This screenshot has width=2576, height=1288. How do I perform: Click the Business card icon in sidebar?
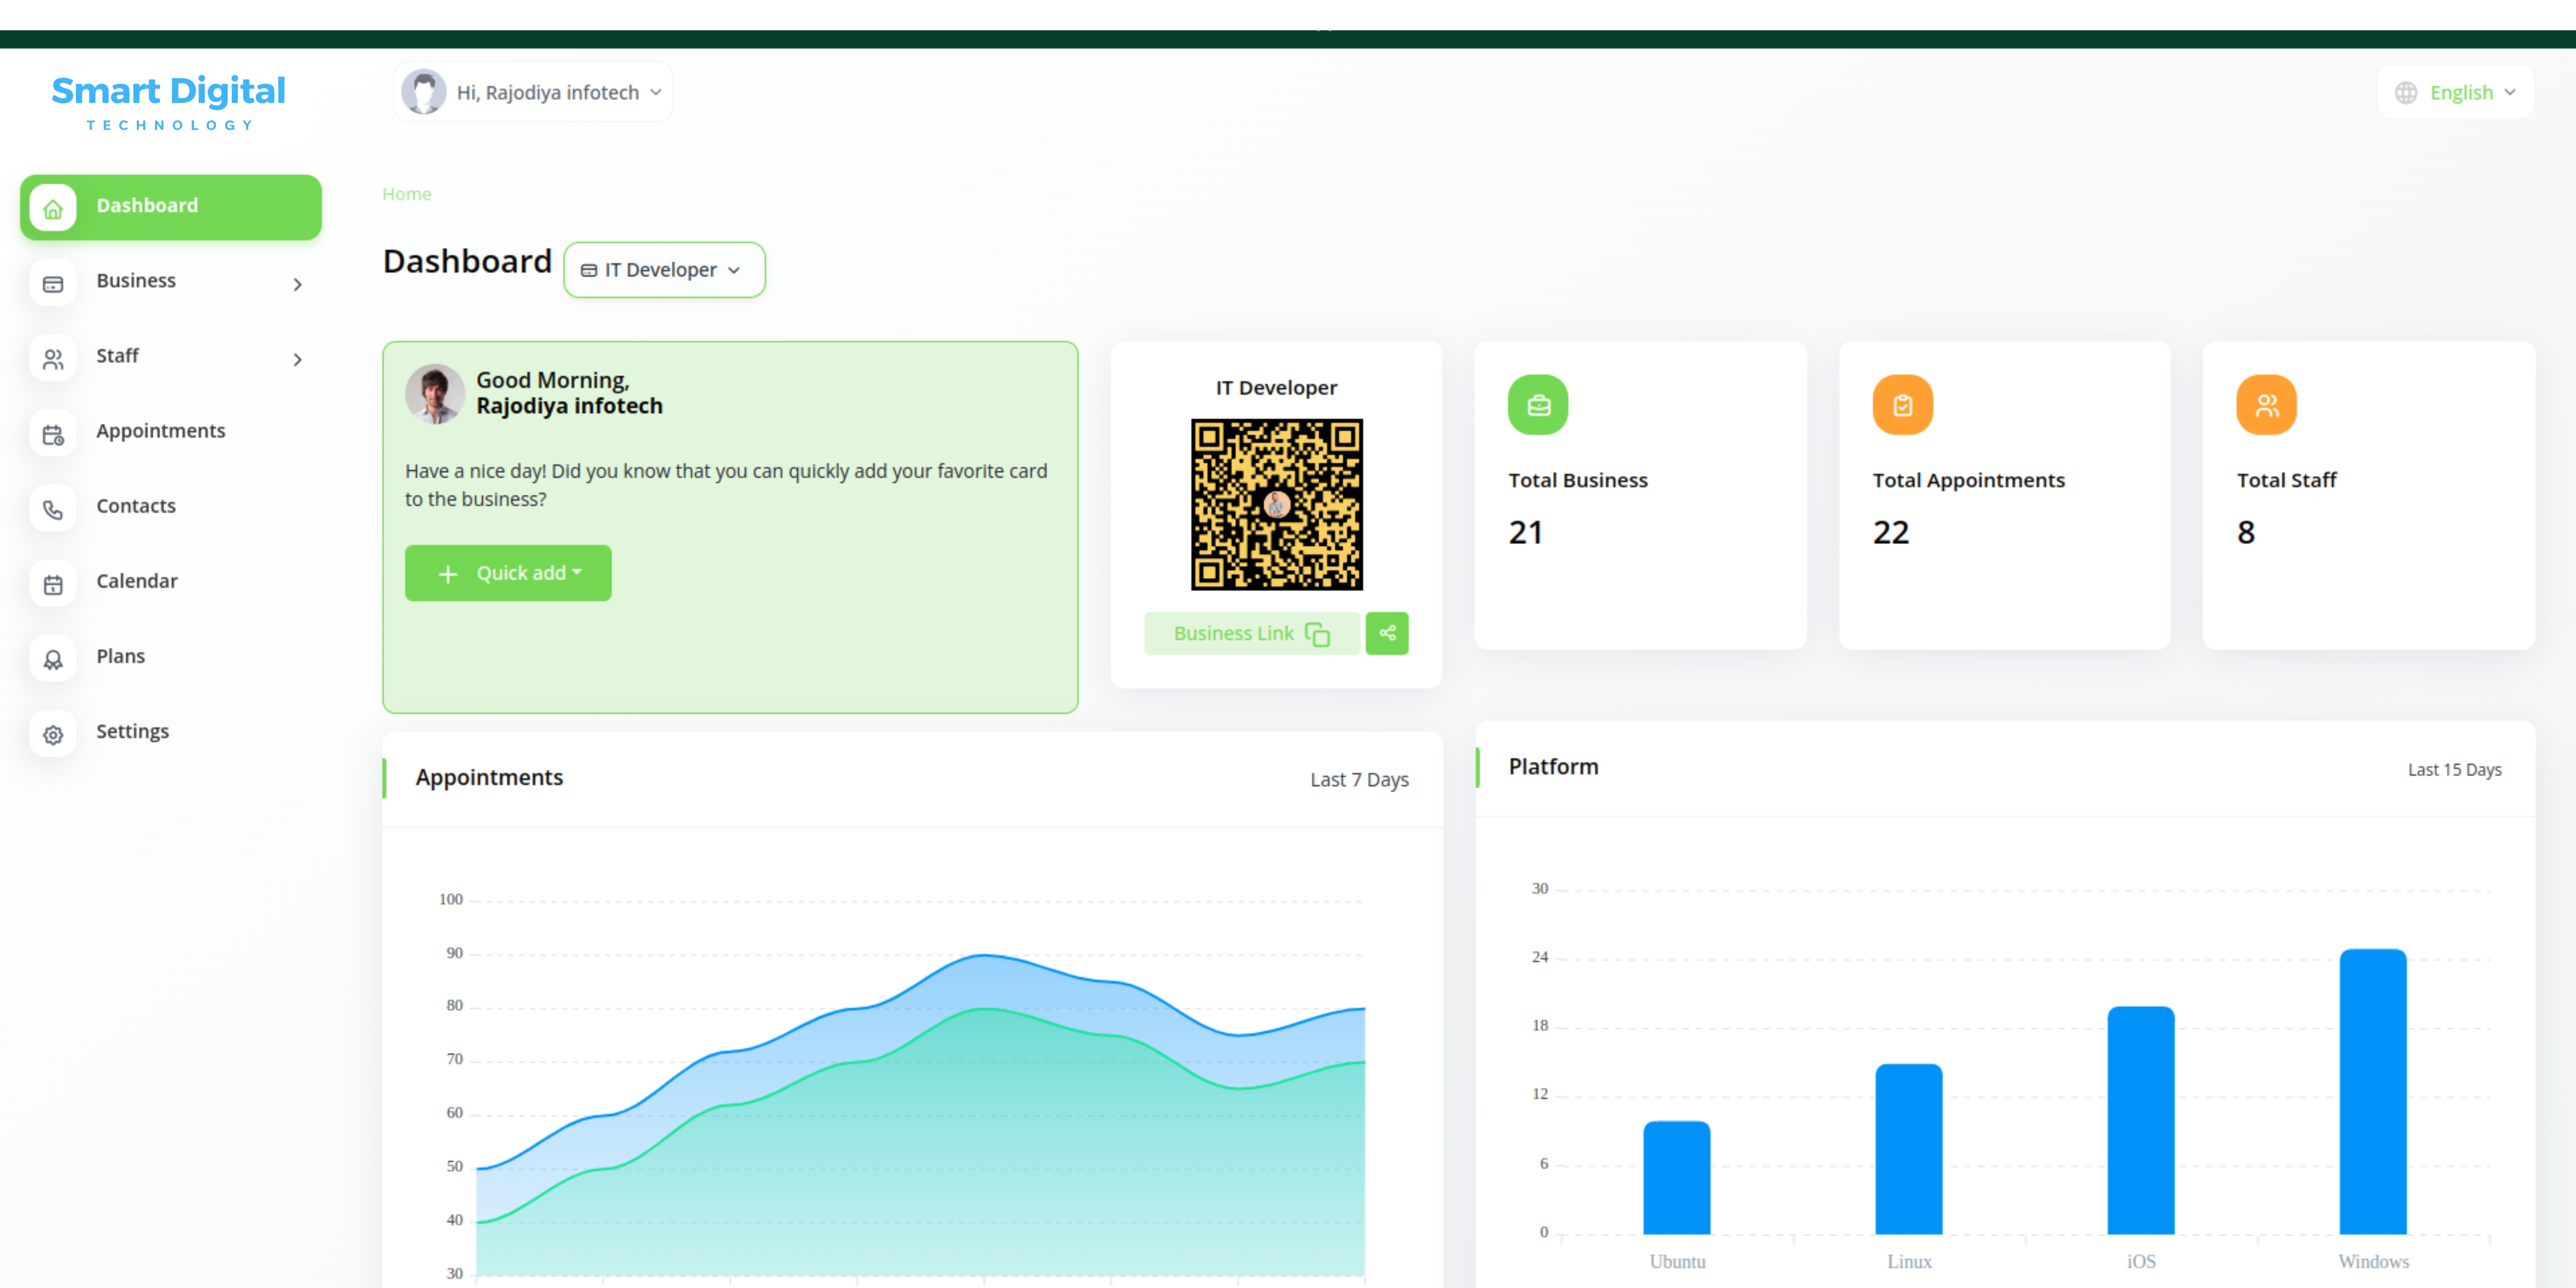53,284
